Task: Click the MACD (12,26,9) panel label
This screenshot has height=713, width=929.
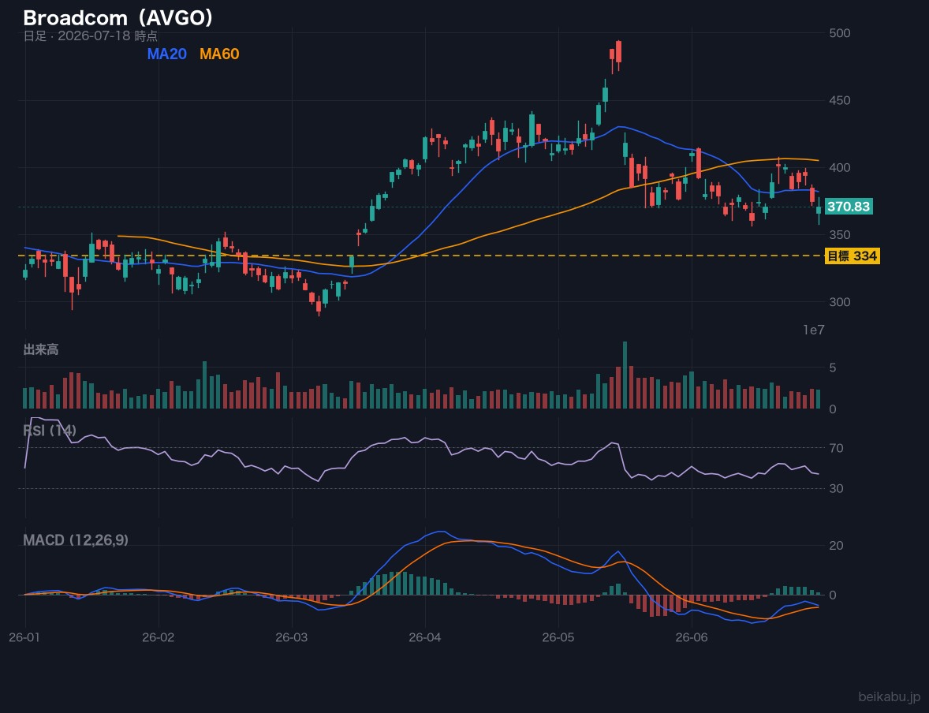Action: coord(76,540)
